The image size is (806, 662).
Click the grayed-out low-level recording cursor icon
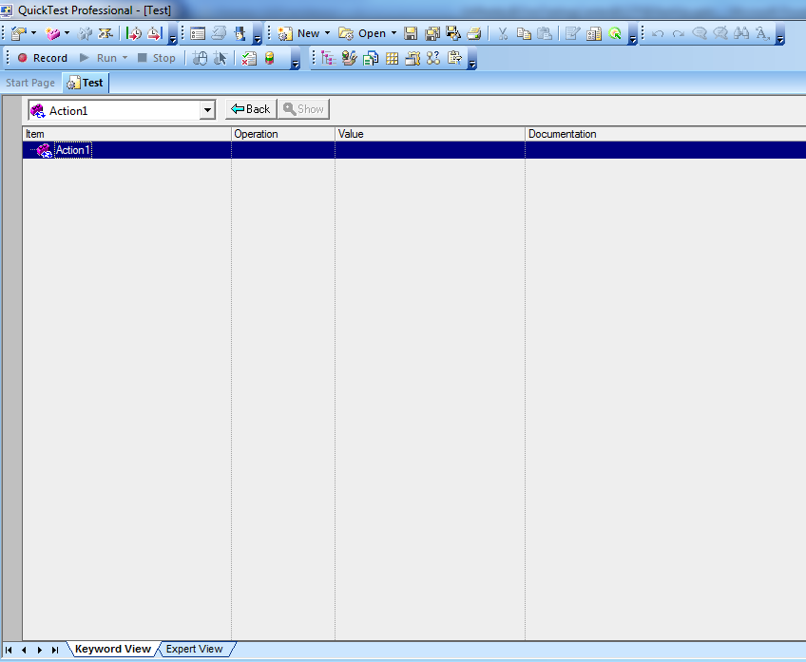pos(220,59)
